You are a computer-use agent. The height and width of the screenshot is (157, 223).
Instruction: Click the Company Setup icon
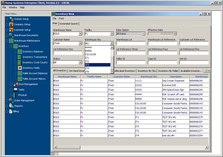11,24
